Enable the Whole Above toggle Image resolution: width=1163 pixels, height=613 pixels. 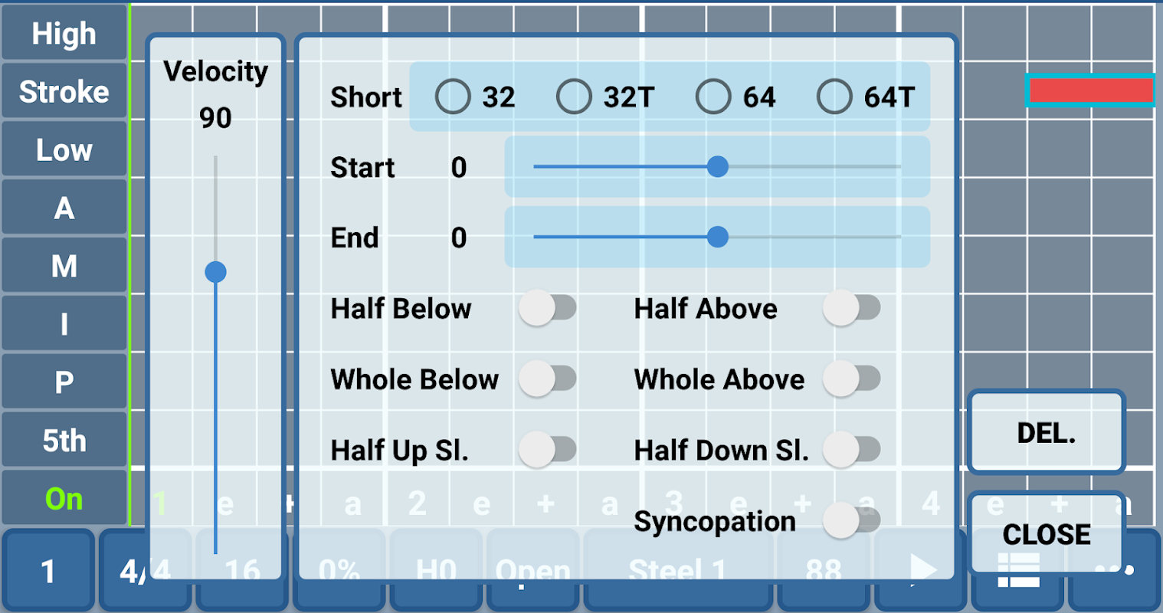click(x=851, y=379)
